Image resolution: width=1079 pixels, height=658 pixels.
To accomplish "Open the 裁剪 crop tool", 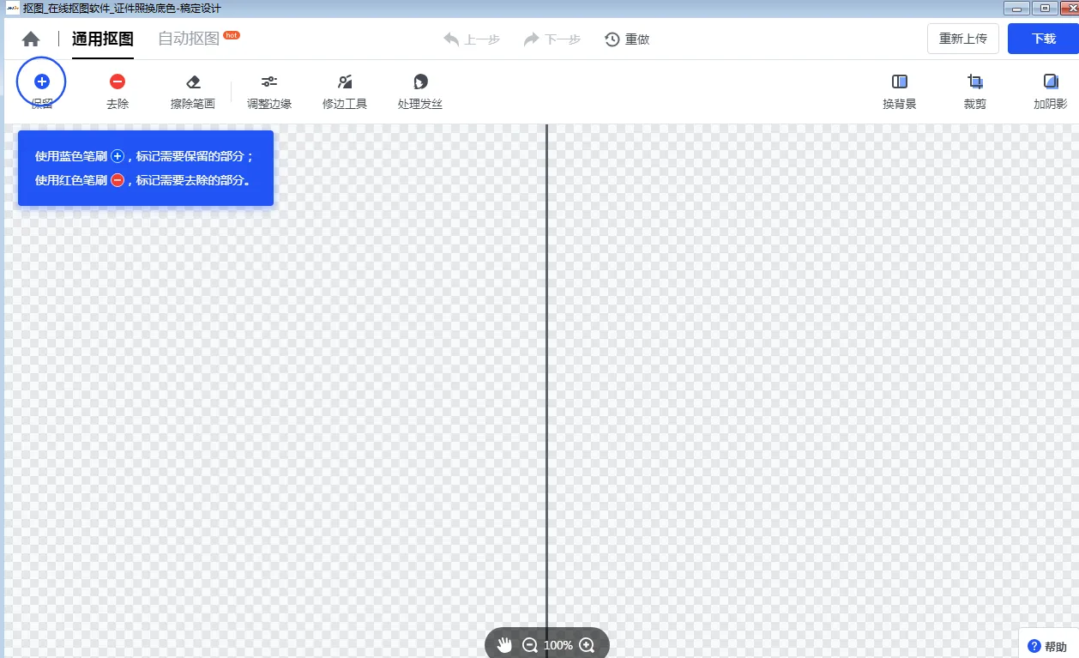I will (x=975, y=91).
